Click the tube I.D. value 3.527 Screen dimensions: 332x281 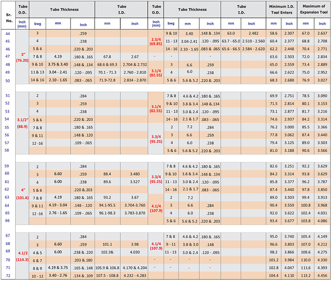(x=134, y=182)
